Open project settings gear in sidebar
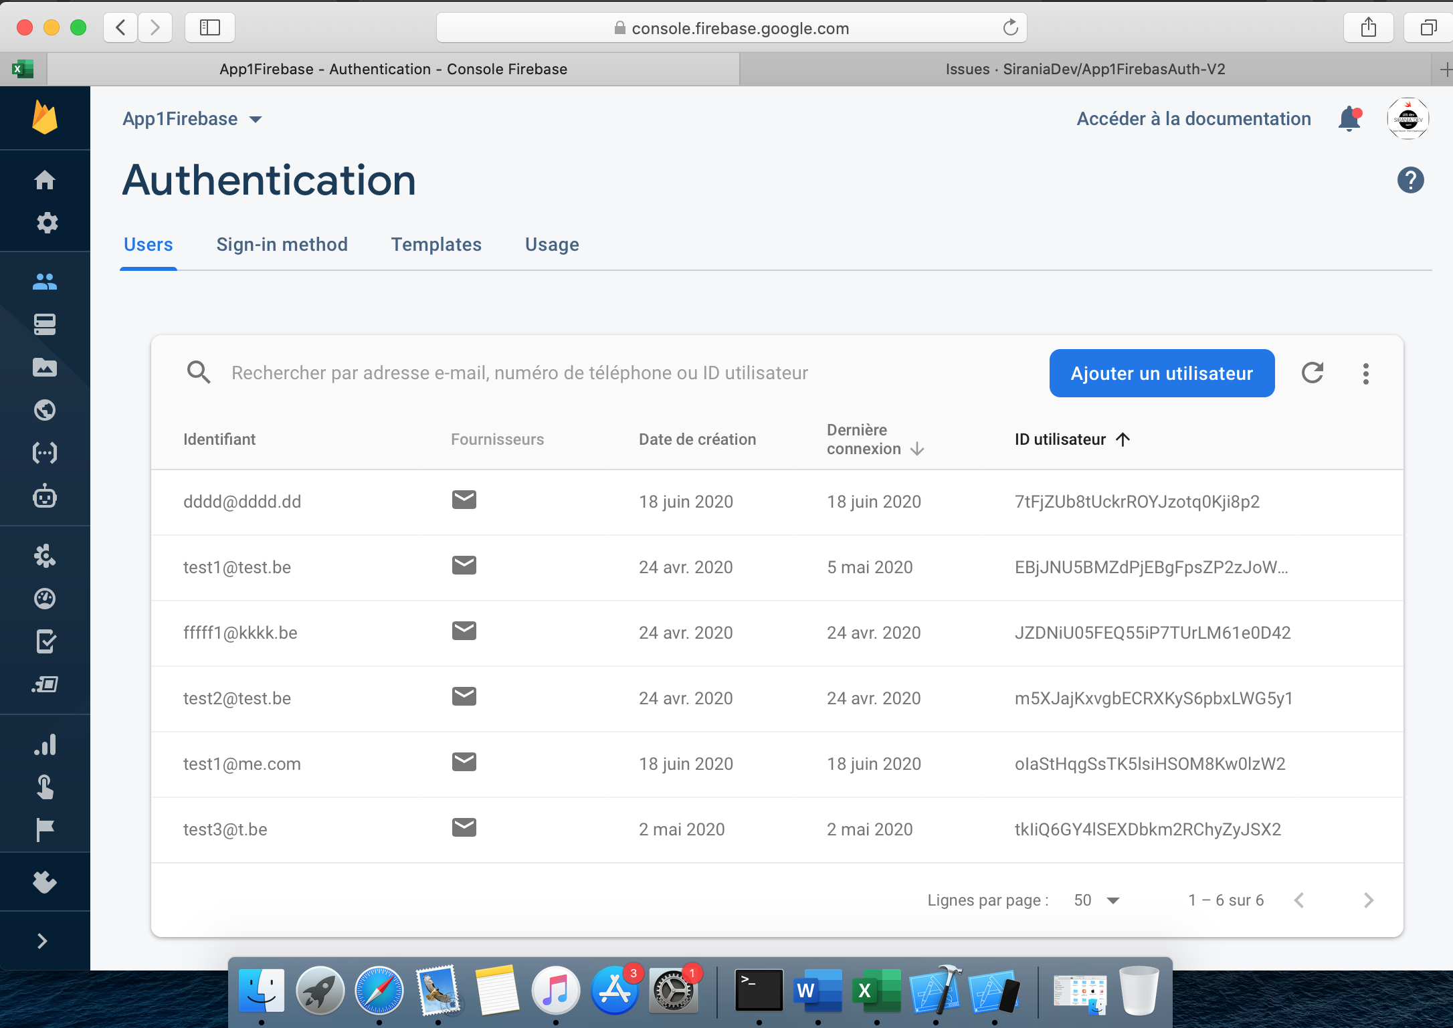This screenshot has height=1028, width=1453. tap(46, 223)
